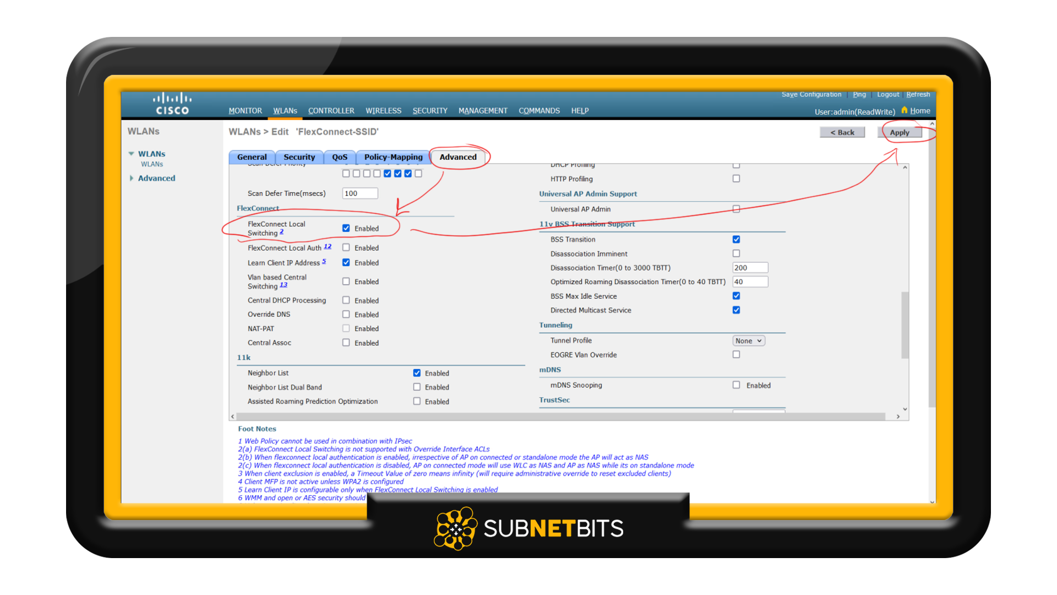Switch to the Security tab
1057x595 pixels.
299,157
